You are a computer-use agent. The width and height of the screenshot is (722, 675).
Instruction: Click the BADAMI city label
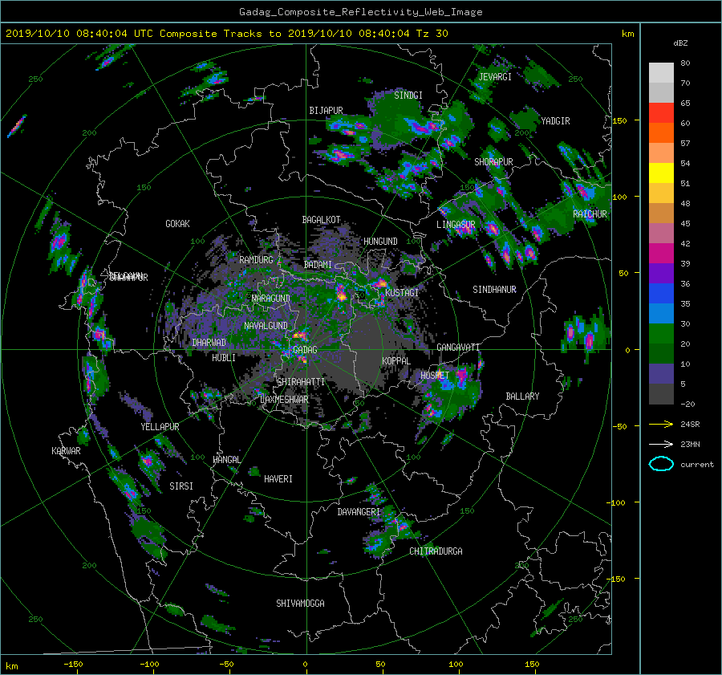click(318, 265)
